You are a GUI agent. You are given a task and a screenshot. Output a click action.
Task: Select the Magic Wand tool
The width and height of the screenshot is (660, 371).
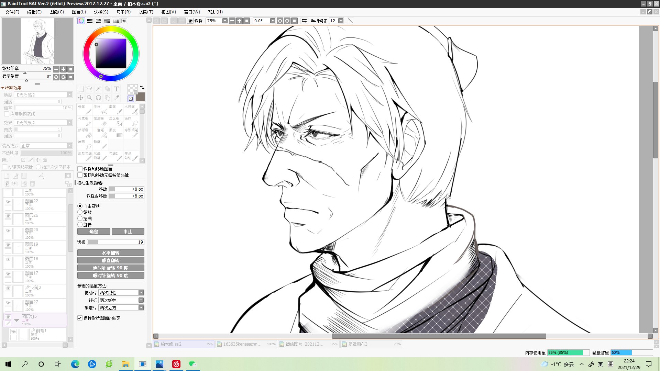tap(98, 89)
